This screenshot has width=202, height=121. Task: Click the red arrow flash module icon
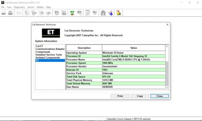point(119,13)
